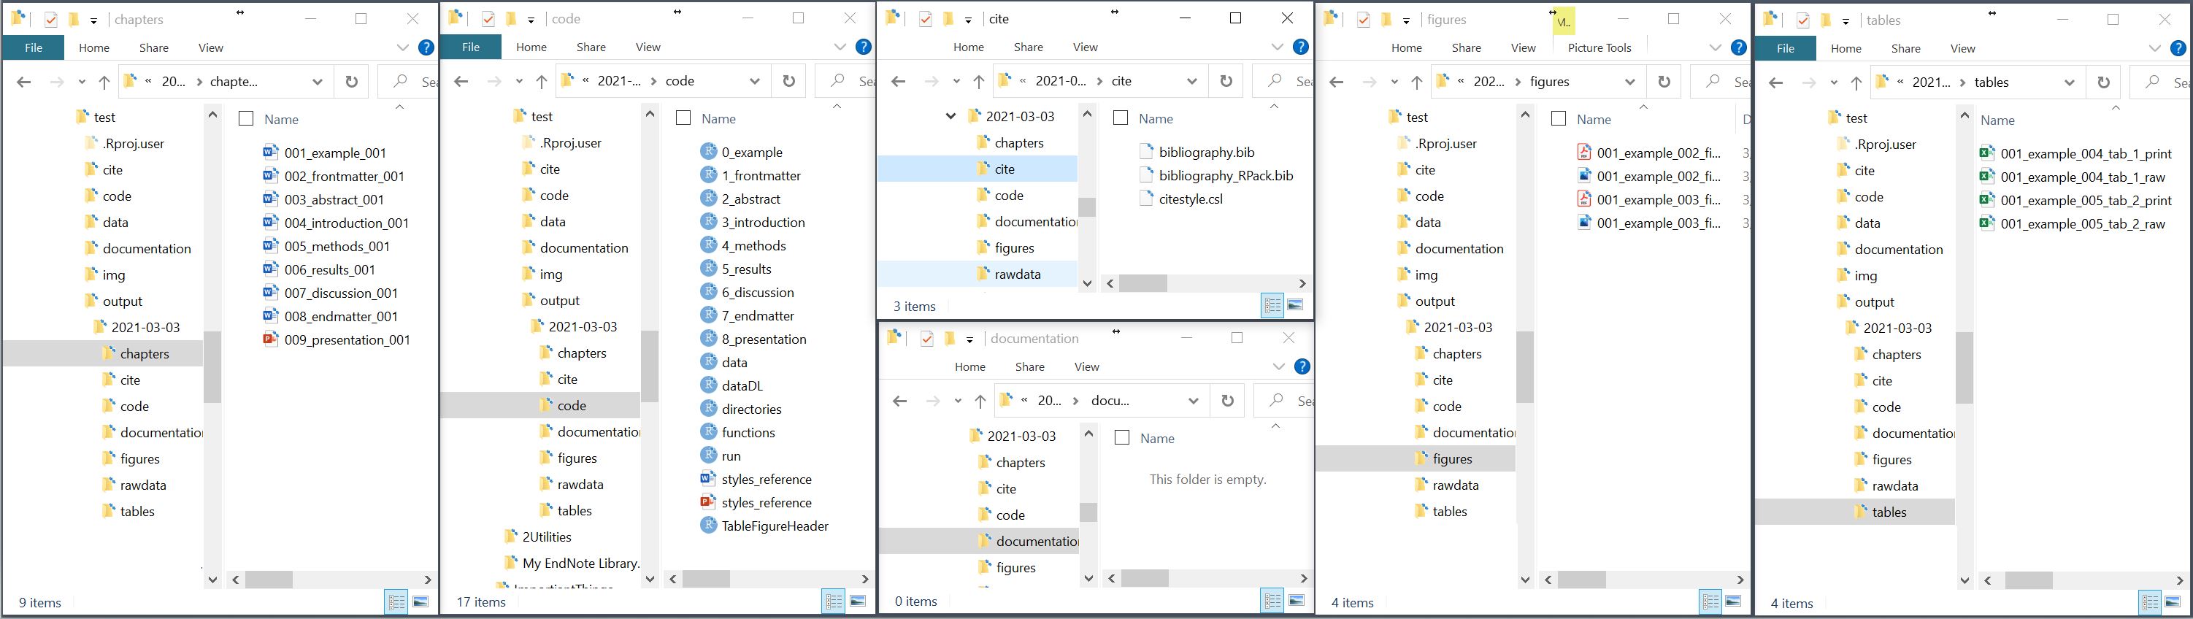Toggle select-all checkbox in chapters window
The image size is (2193, 619).
(246, 119)
